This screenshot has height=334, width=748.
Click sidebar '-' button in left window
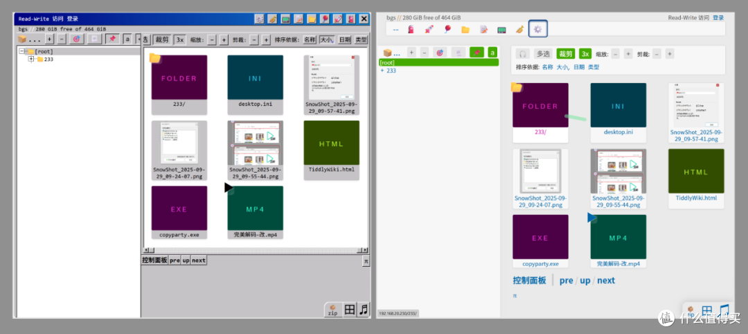(x=62, y=39)
